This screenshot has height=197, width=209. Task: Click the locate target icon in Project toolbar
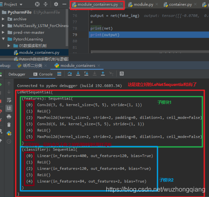point(37,4)
